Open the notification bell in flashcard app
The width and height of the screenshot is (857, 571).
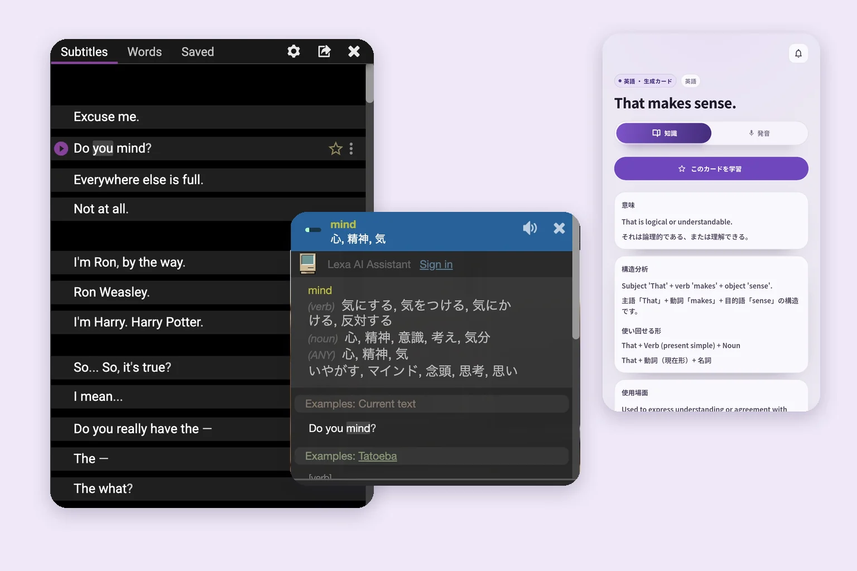pyautogui.click(x=798, y=54)
